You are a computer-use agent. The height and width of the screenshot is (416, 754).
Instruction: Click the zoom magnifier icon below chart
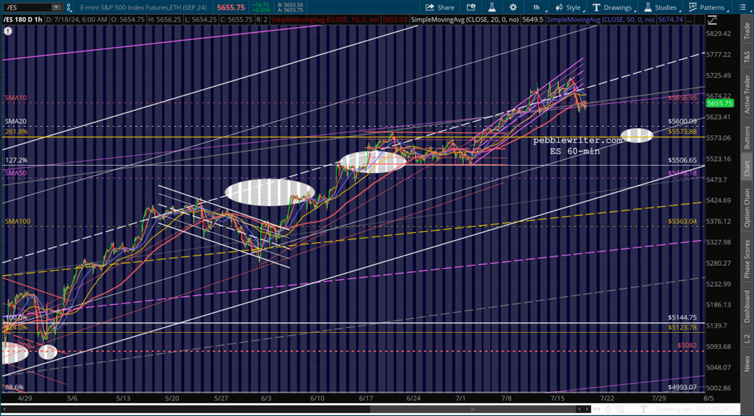[620, 409]
